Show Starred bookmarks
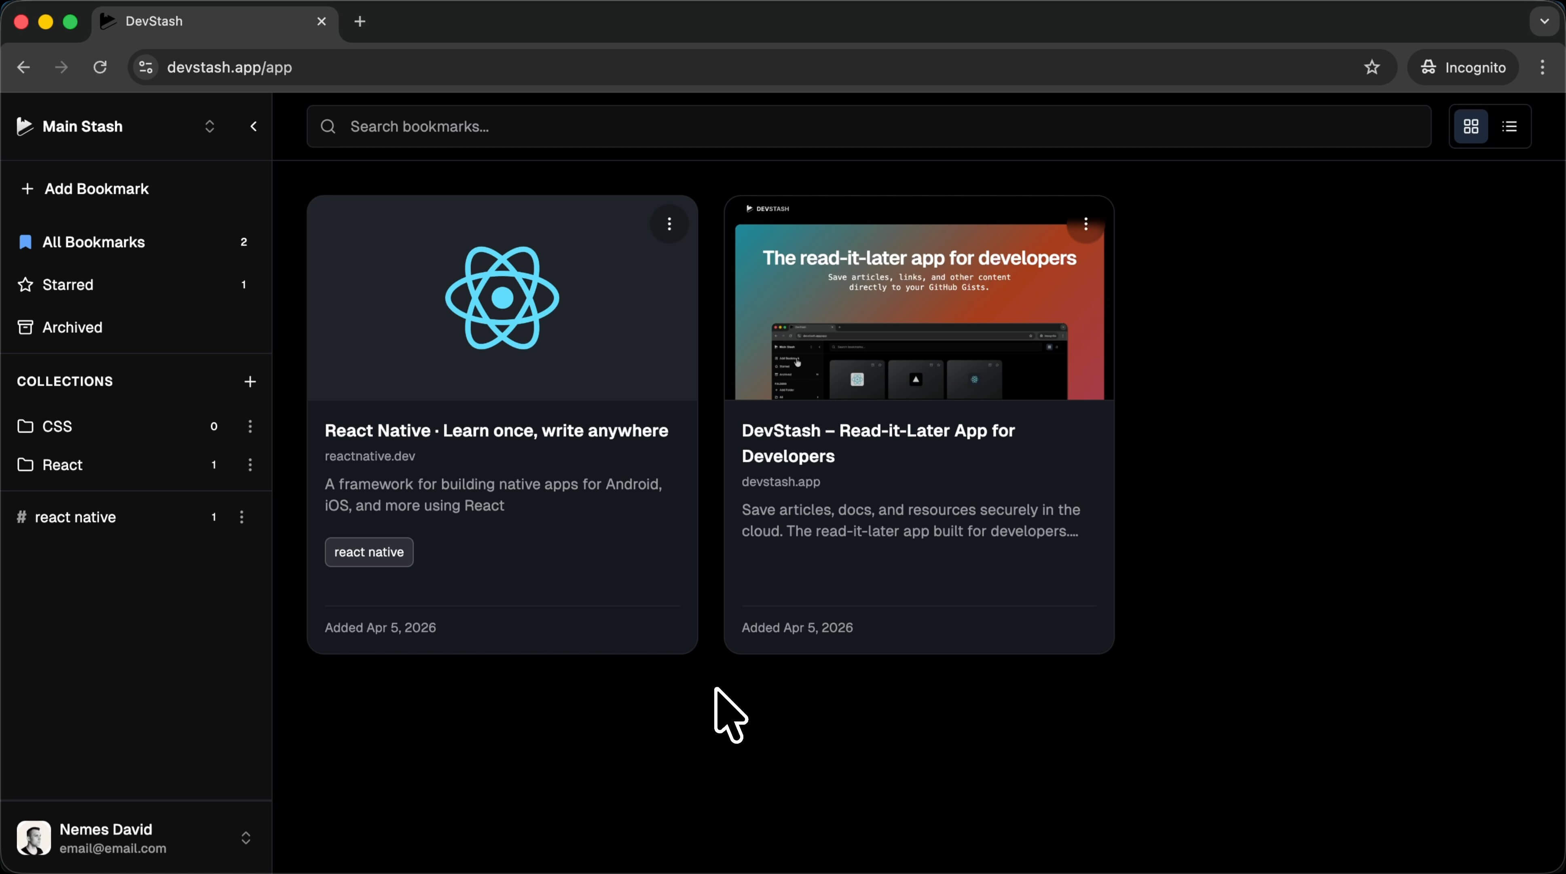 click(68, 284)
